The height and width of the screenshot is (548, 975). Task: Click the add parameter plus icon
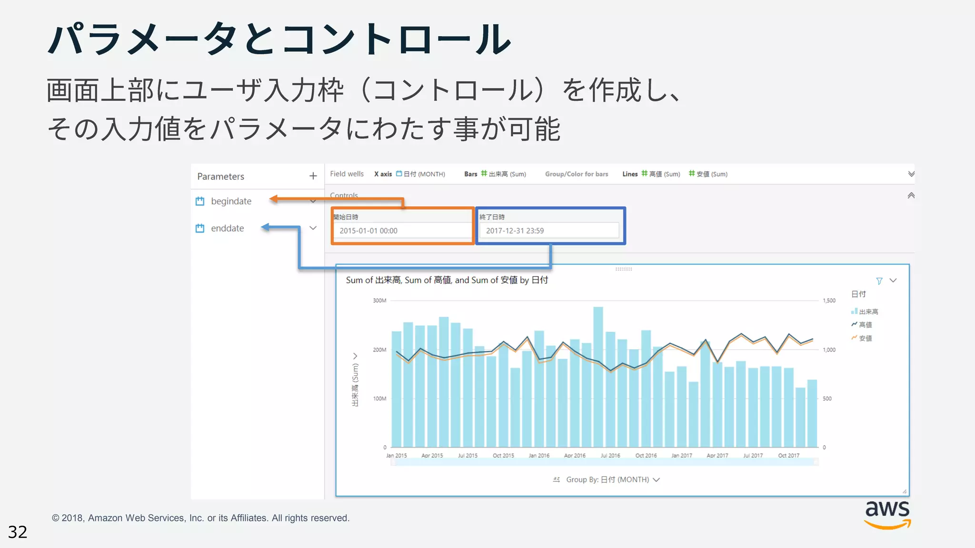[313, 176]
